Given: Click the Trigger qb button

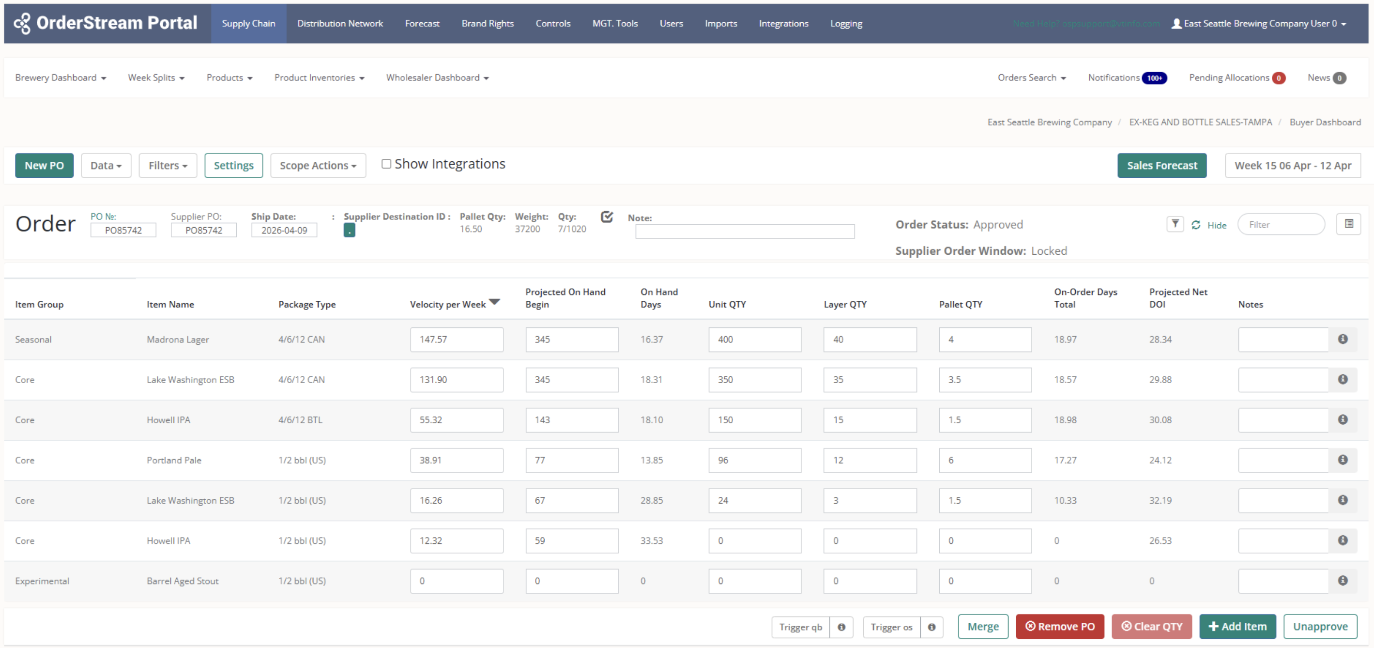Looking at the screenshot, I should pyautogui.click(x=800, y=627).
